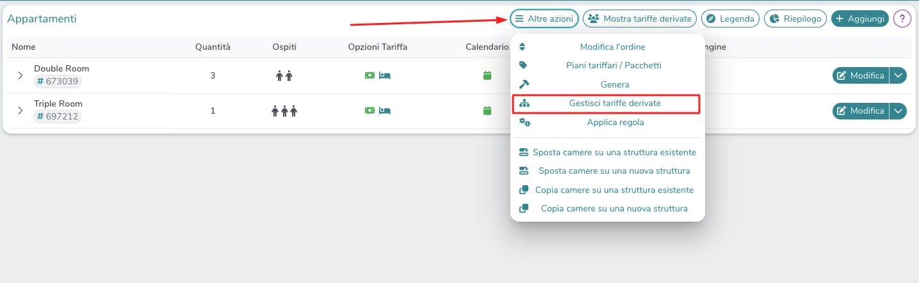Click Double Room two guests icon
Viewport: 919px width, 283px height.
284,76
